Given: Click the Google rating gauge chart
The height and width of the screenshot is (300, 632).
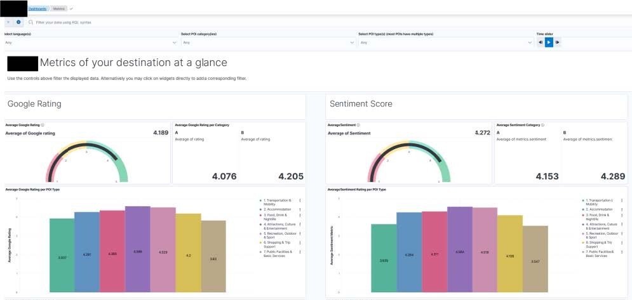Looking at the screenshot, I should (86, 162).
